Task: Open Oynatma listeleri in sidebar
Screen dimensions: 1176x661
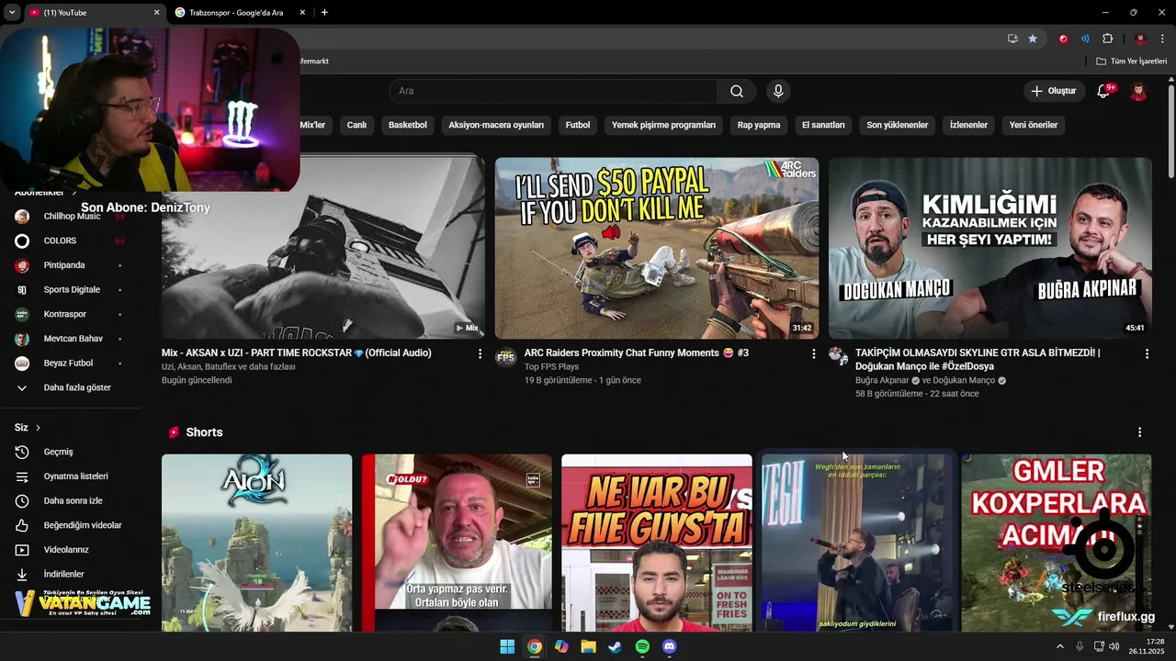Action: (77, 476)
